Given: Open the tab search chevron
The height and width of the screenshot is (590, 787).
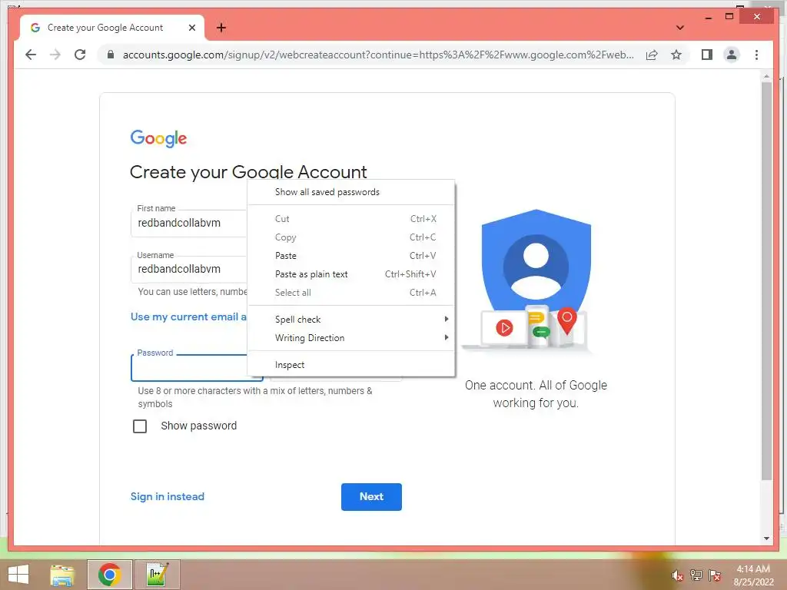Looking at the screenshot, I should (680, 28).
